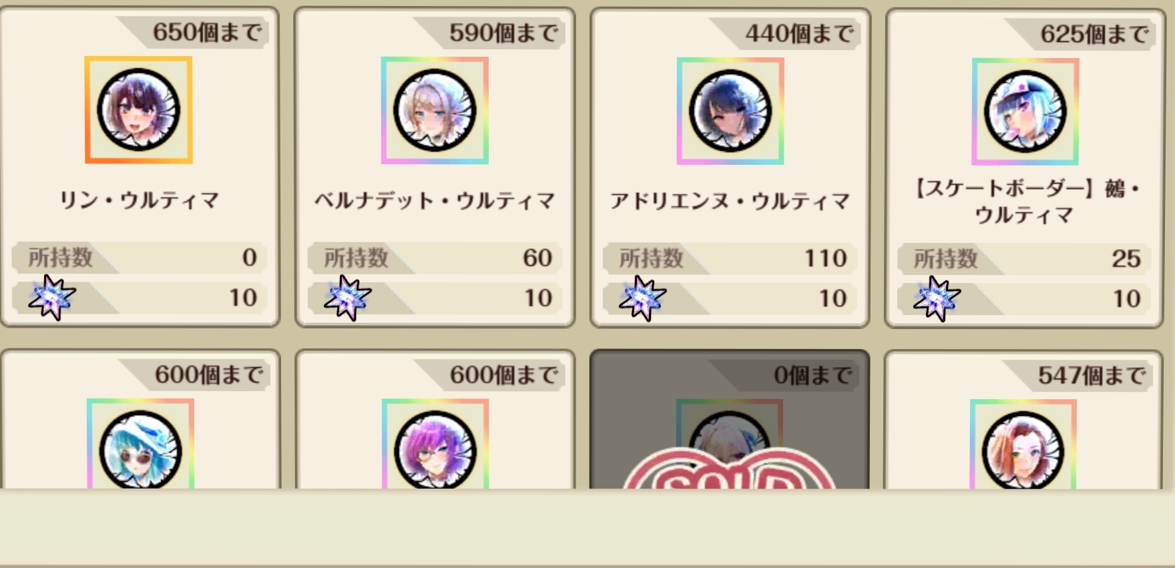Image resolution: width=1175 pixels, height=568 pixels.
Task: Click the star currency icon under アドリエンヌ・ウルティマ
Action: click(x=642, y=298)
